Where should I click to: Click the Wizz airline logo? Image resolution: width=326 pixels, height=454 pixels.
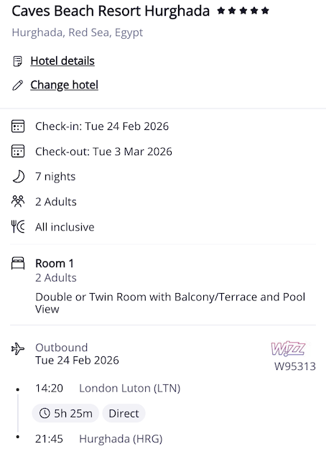[x=288, y=348]
